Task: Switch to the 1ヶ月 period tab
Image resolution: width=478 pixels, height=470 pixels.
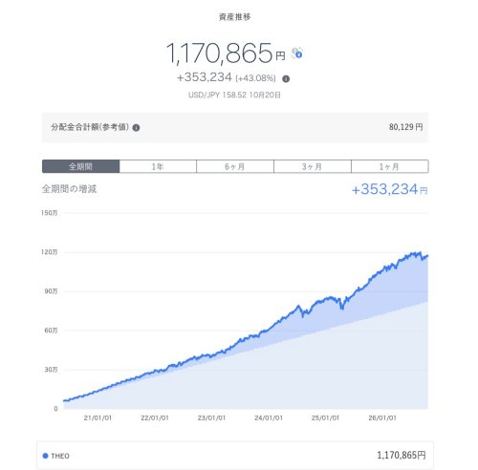Action: click(x=390, y=166)
